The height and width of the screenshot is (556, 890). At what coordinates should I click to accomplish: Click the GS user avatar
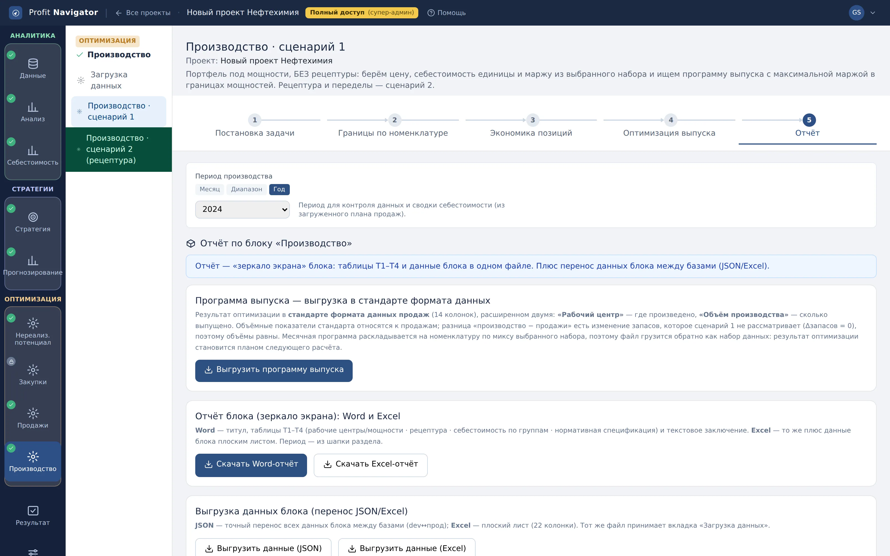(856, 13)
